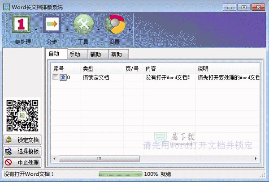The image size is (269, 182).
Task: Click the status bar 没有打开Word文档! message
Action: point(29,174)
